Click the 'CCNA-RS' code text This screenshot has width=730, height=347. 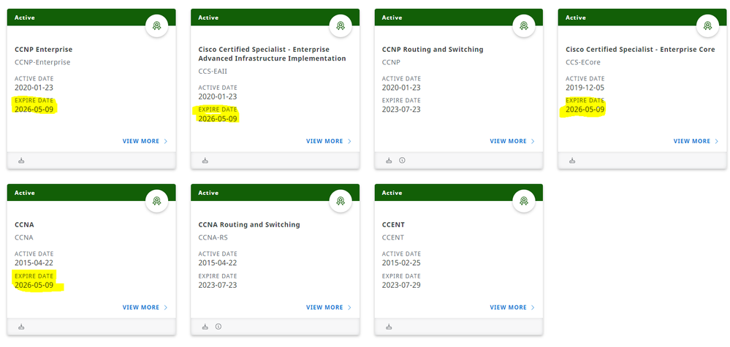click(x=213, y=237)
